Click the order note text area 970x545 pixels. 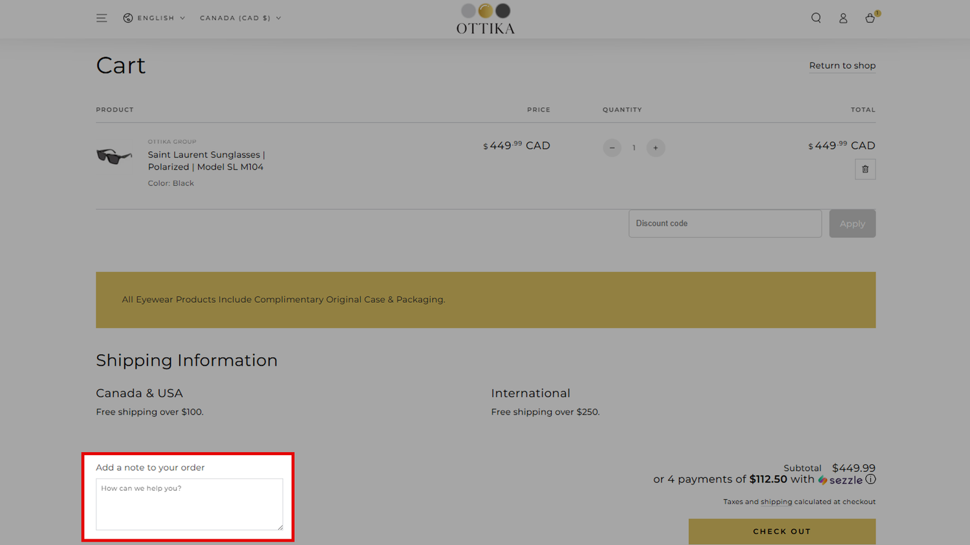(x=189, y=504)
